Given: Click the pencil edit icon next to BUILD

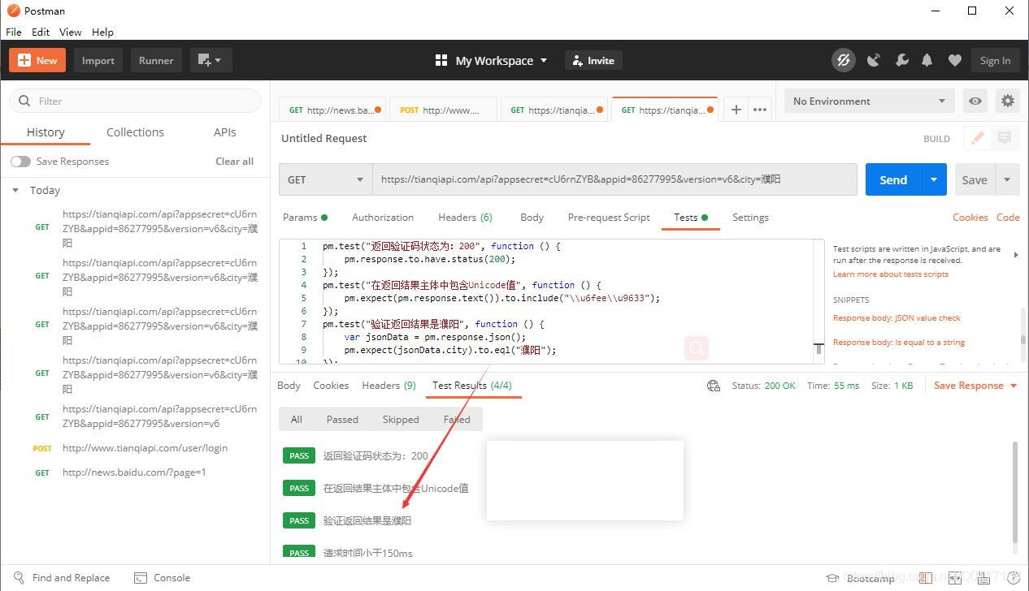Looking at the screenshot, I should pyautogui.click(x=977, y=138).
